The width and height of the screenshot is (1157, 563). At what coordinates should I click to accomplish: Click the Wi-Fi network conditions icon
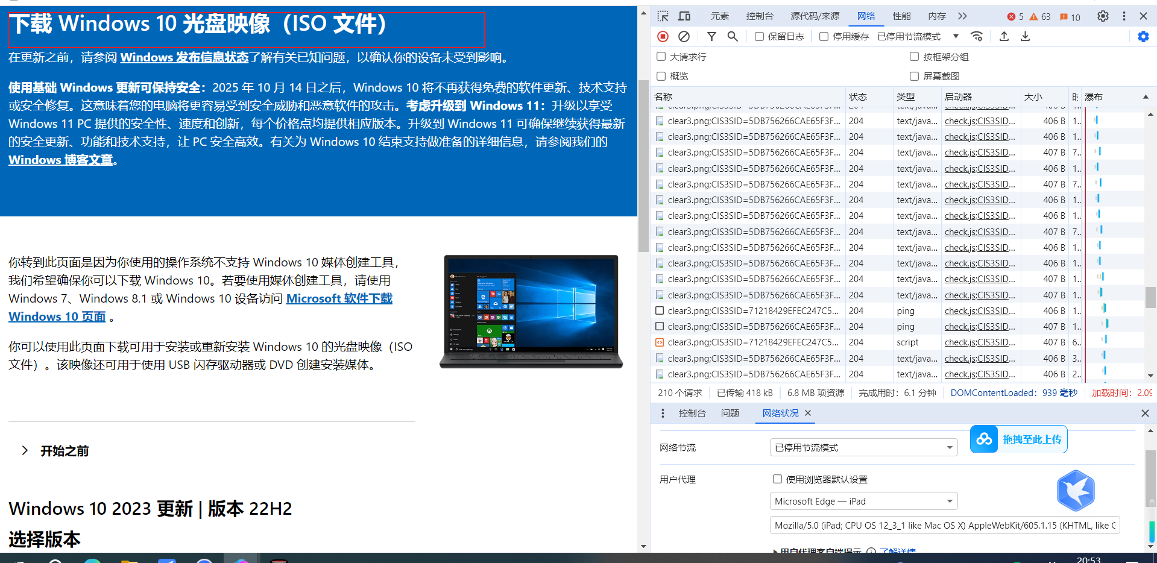click(977, 37)
